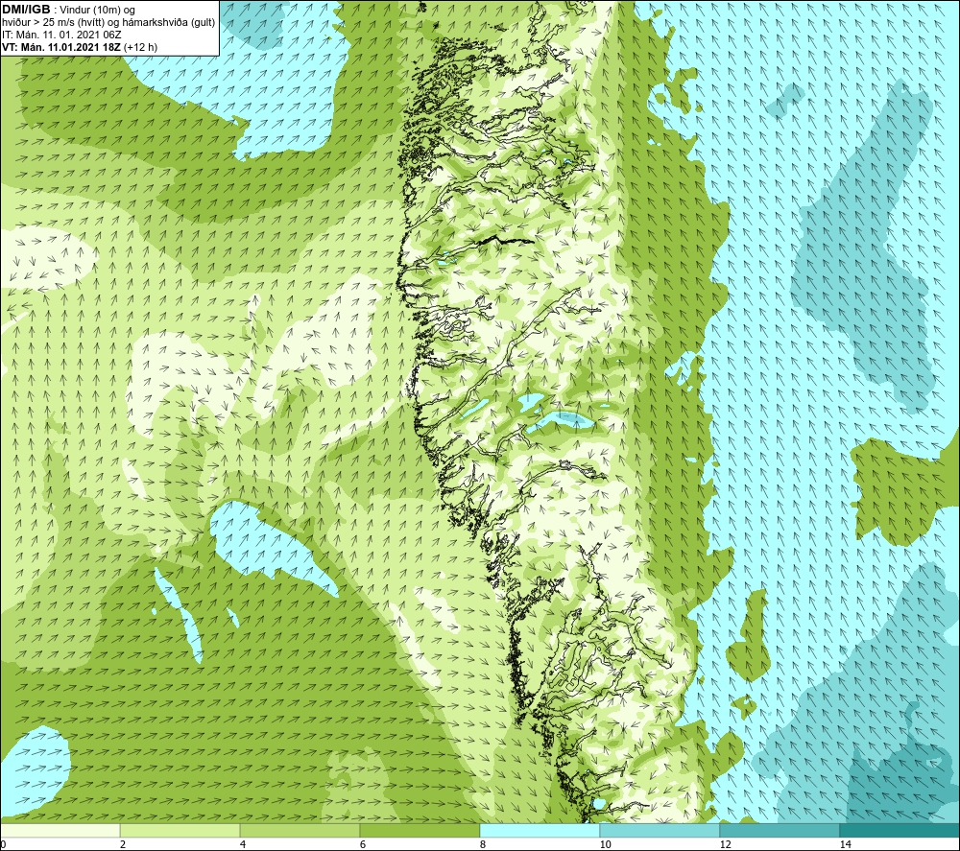Image resolution: width=960 pixels, height=851 pixels.
Task: Click the scale label '4'
Action: [x=243, y=844]
